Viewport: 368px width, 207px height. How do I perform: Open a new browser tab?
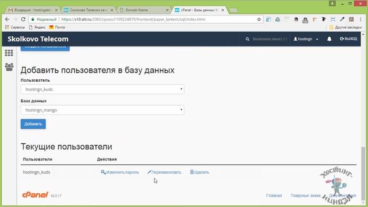[233, 10]
